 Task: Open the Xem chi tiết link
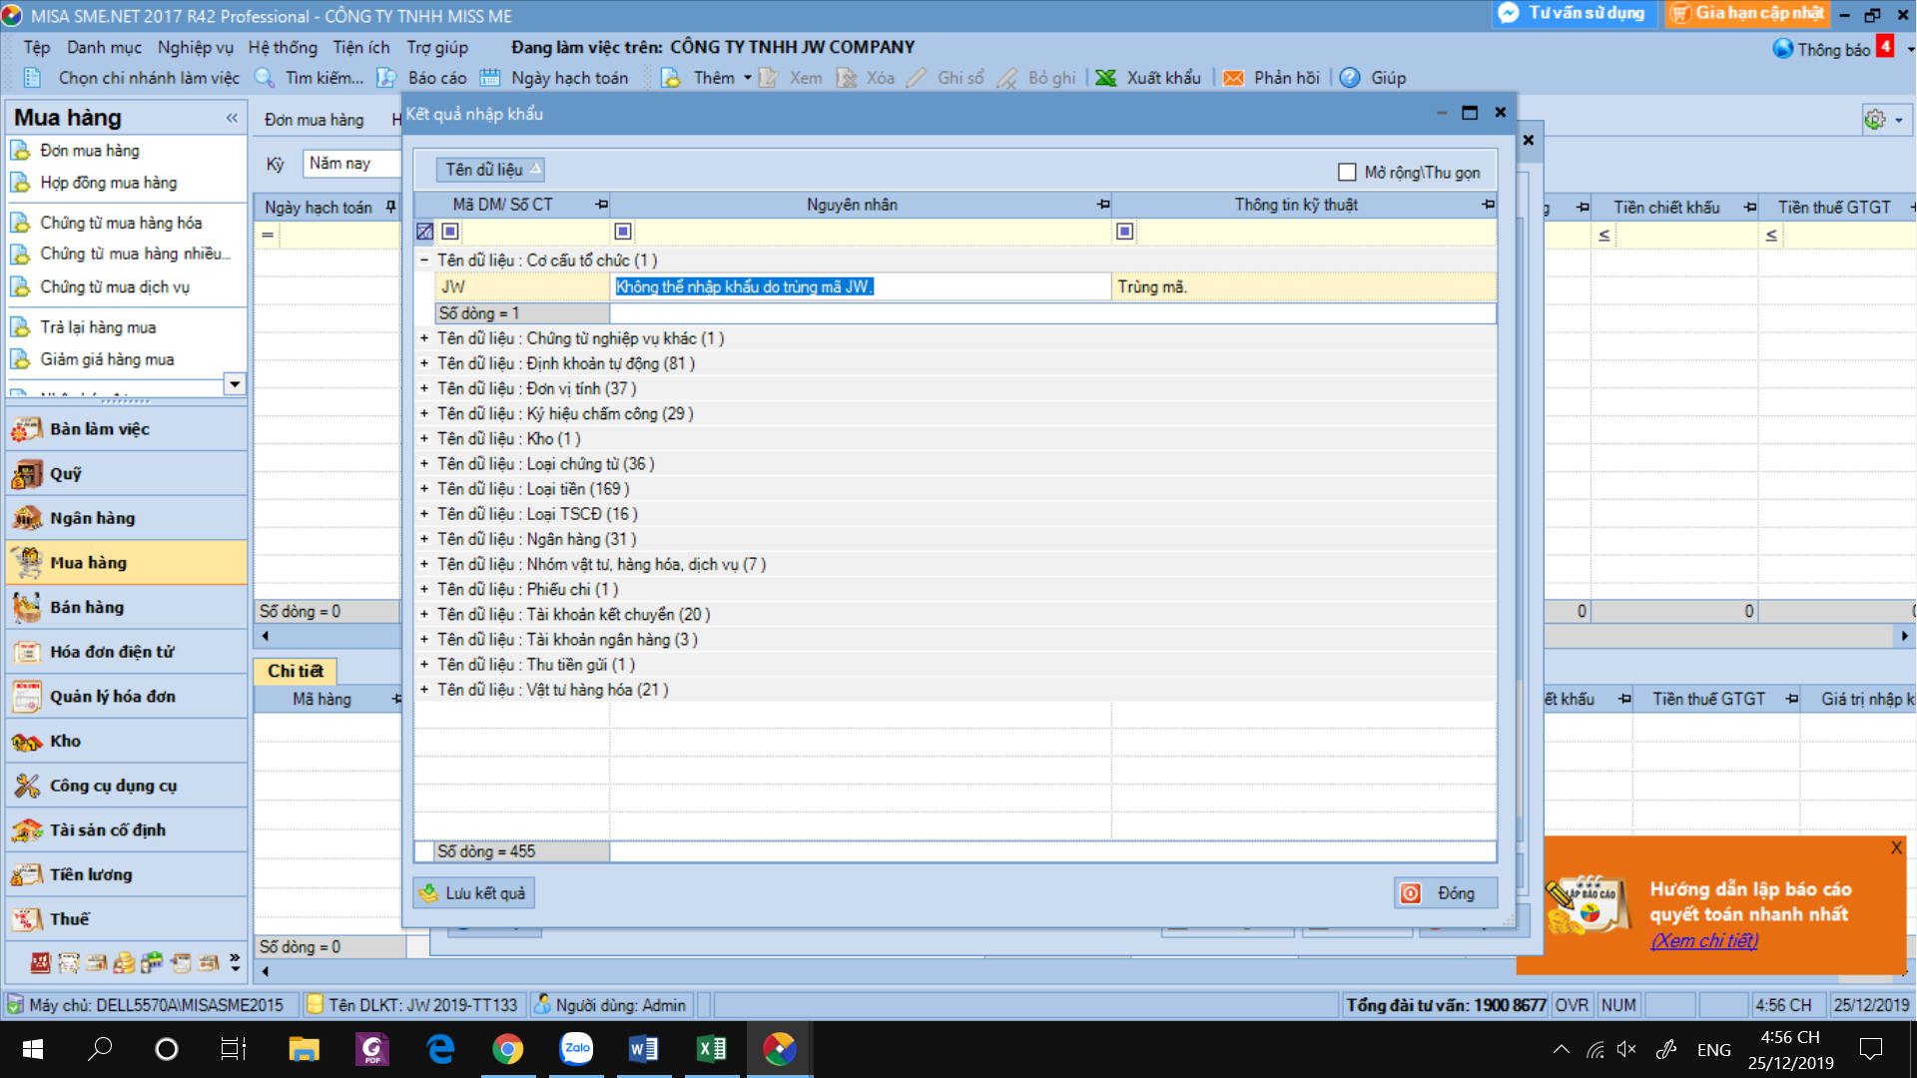[x=1704, y=940]
